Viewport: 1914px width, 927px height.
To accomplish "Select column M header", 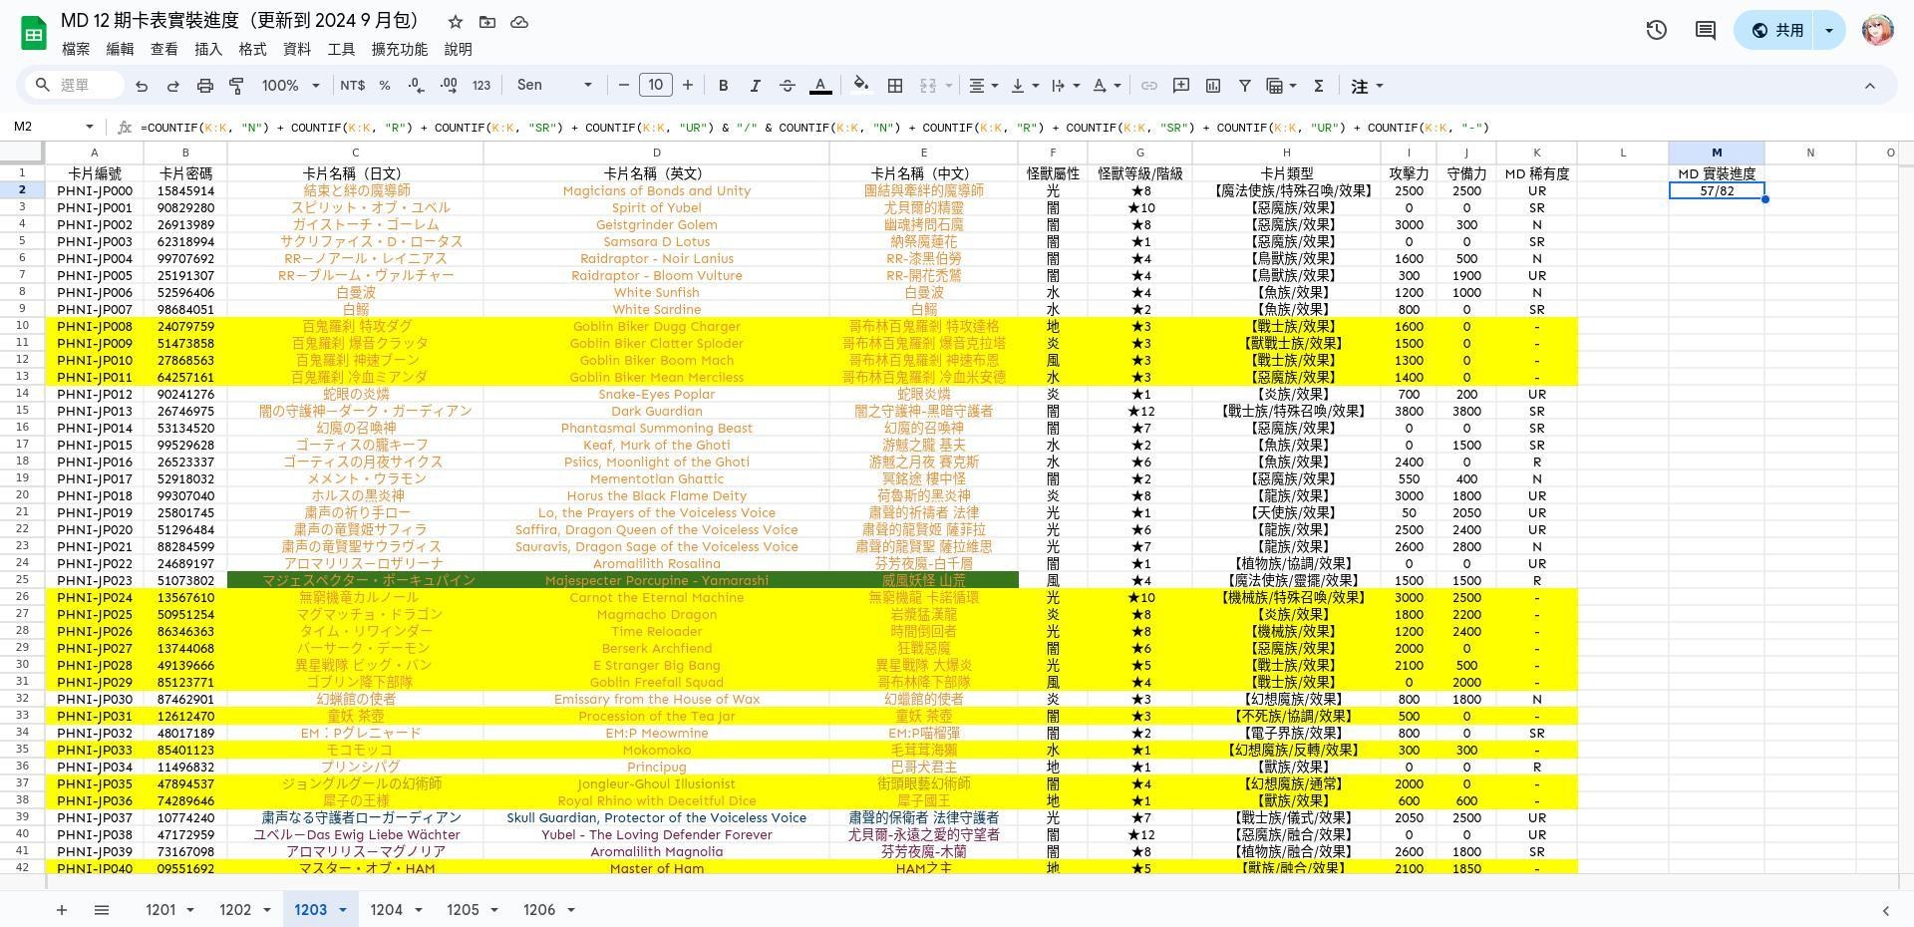I will pyautogui.click(x=1717, y=153).
